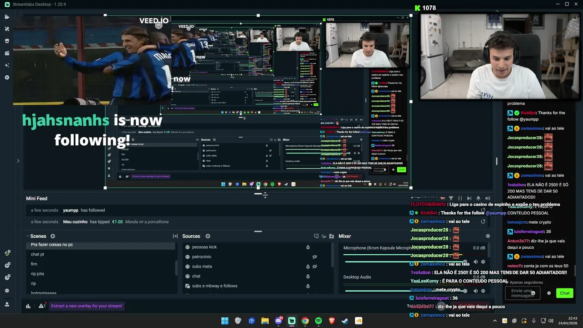Open the notifications alert triangle icon
The width and height of the screenshot is (583, 328).
(x=41, y=306)
